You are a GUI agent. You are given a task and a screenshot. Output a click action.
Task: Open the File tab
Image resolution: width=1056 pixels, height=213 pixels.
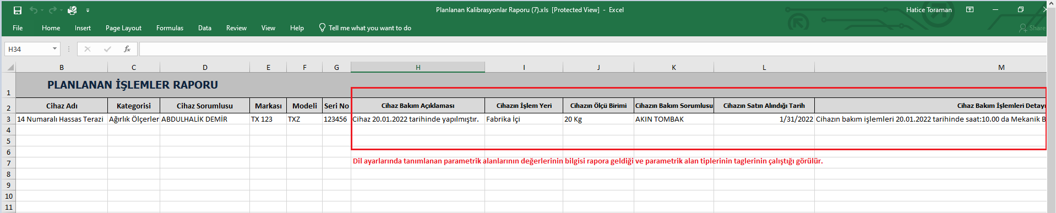[x=18, y=28]
